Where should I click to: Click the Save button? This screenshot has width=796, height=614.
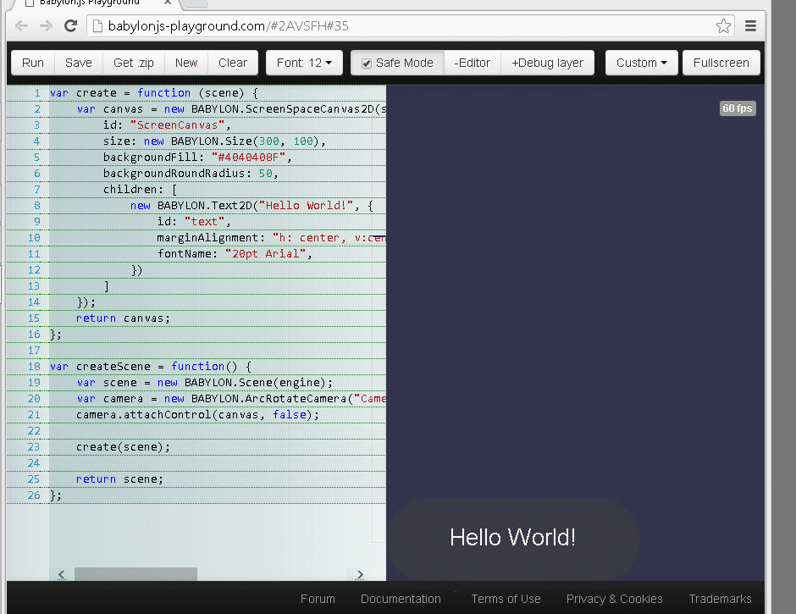tap(79, 63)
